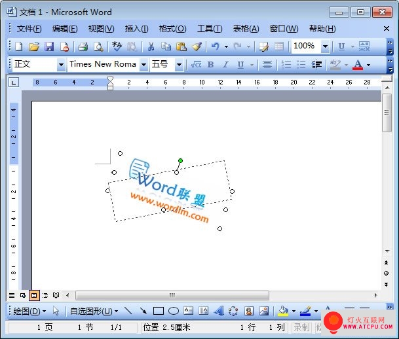Open the equation editor square root icon
Viewport: 399px width, 339px height.
coord(196,65)
